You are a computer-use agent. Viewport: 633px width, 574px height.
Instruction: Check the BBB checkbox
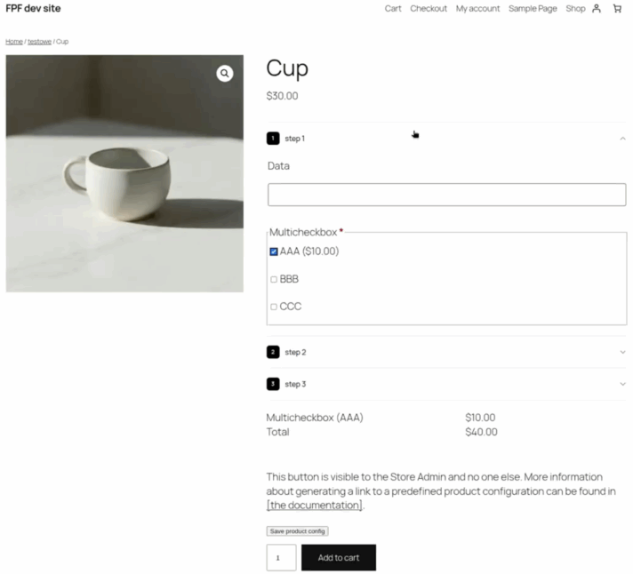pos(274,279)
